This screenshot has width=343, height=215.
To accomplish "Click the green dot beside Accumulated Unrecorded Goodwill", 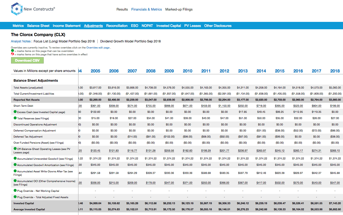I will click(15, 158).
